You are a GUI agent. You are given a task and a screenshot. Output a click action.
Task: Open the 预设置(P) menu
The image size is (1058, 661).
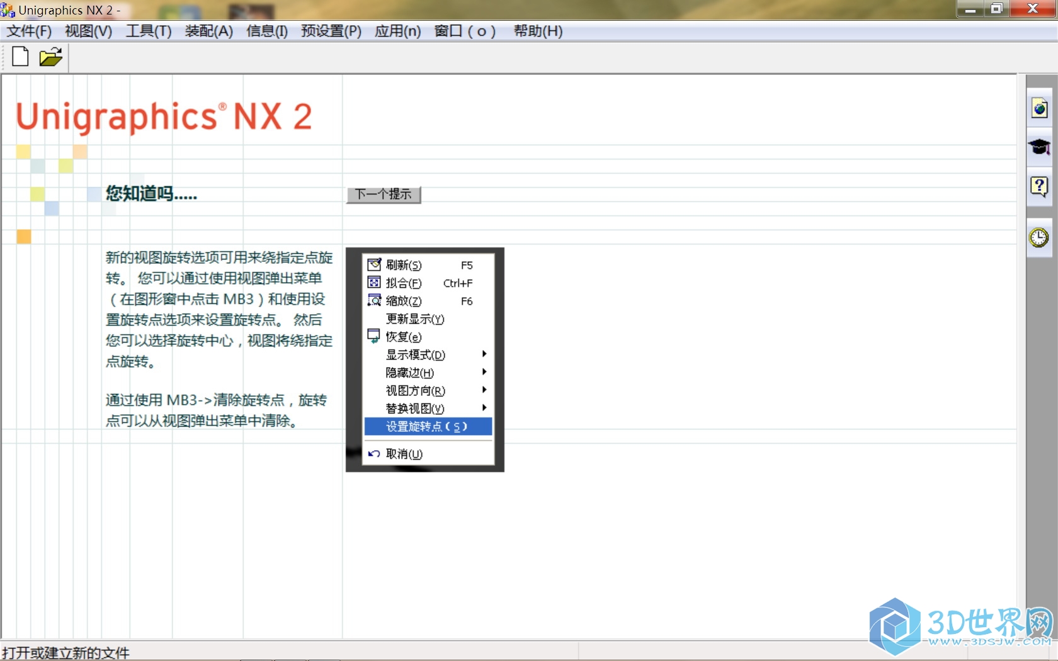click(331, 31)
